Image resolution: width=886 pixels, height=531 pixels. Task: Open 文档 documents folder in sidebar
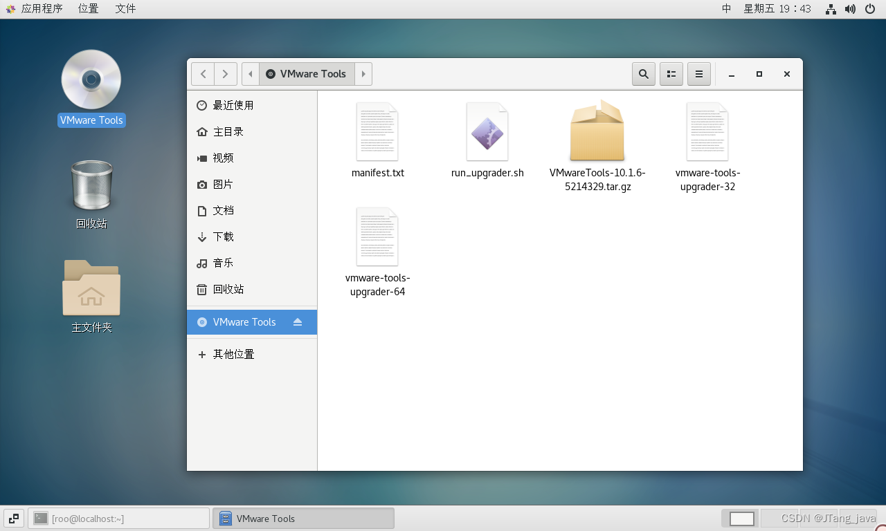[x=252, y=210]
